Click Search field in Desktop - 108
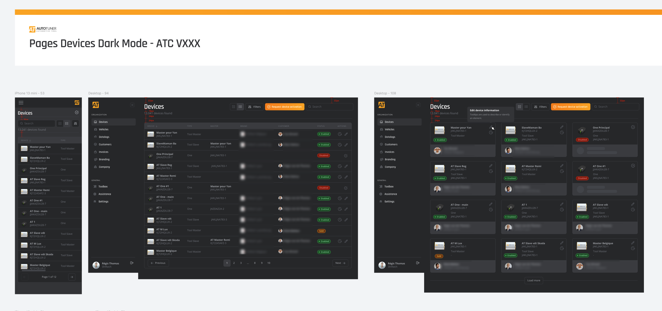 click(x=615, y=107)
